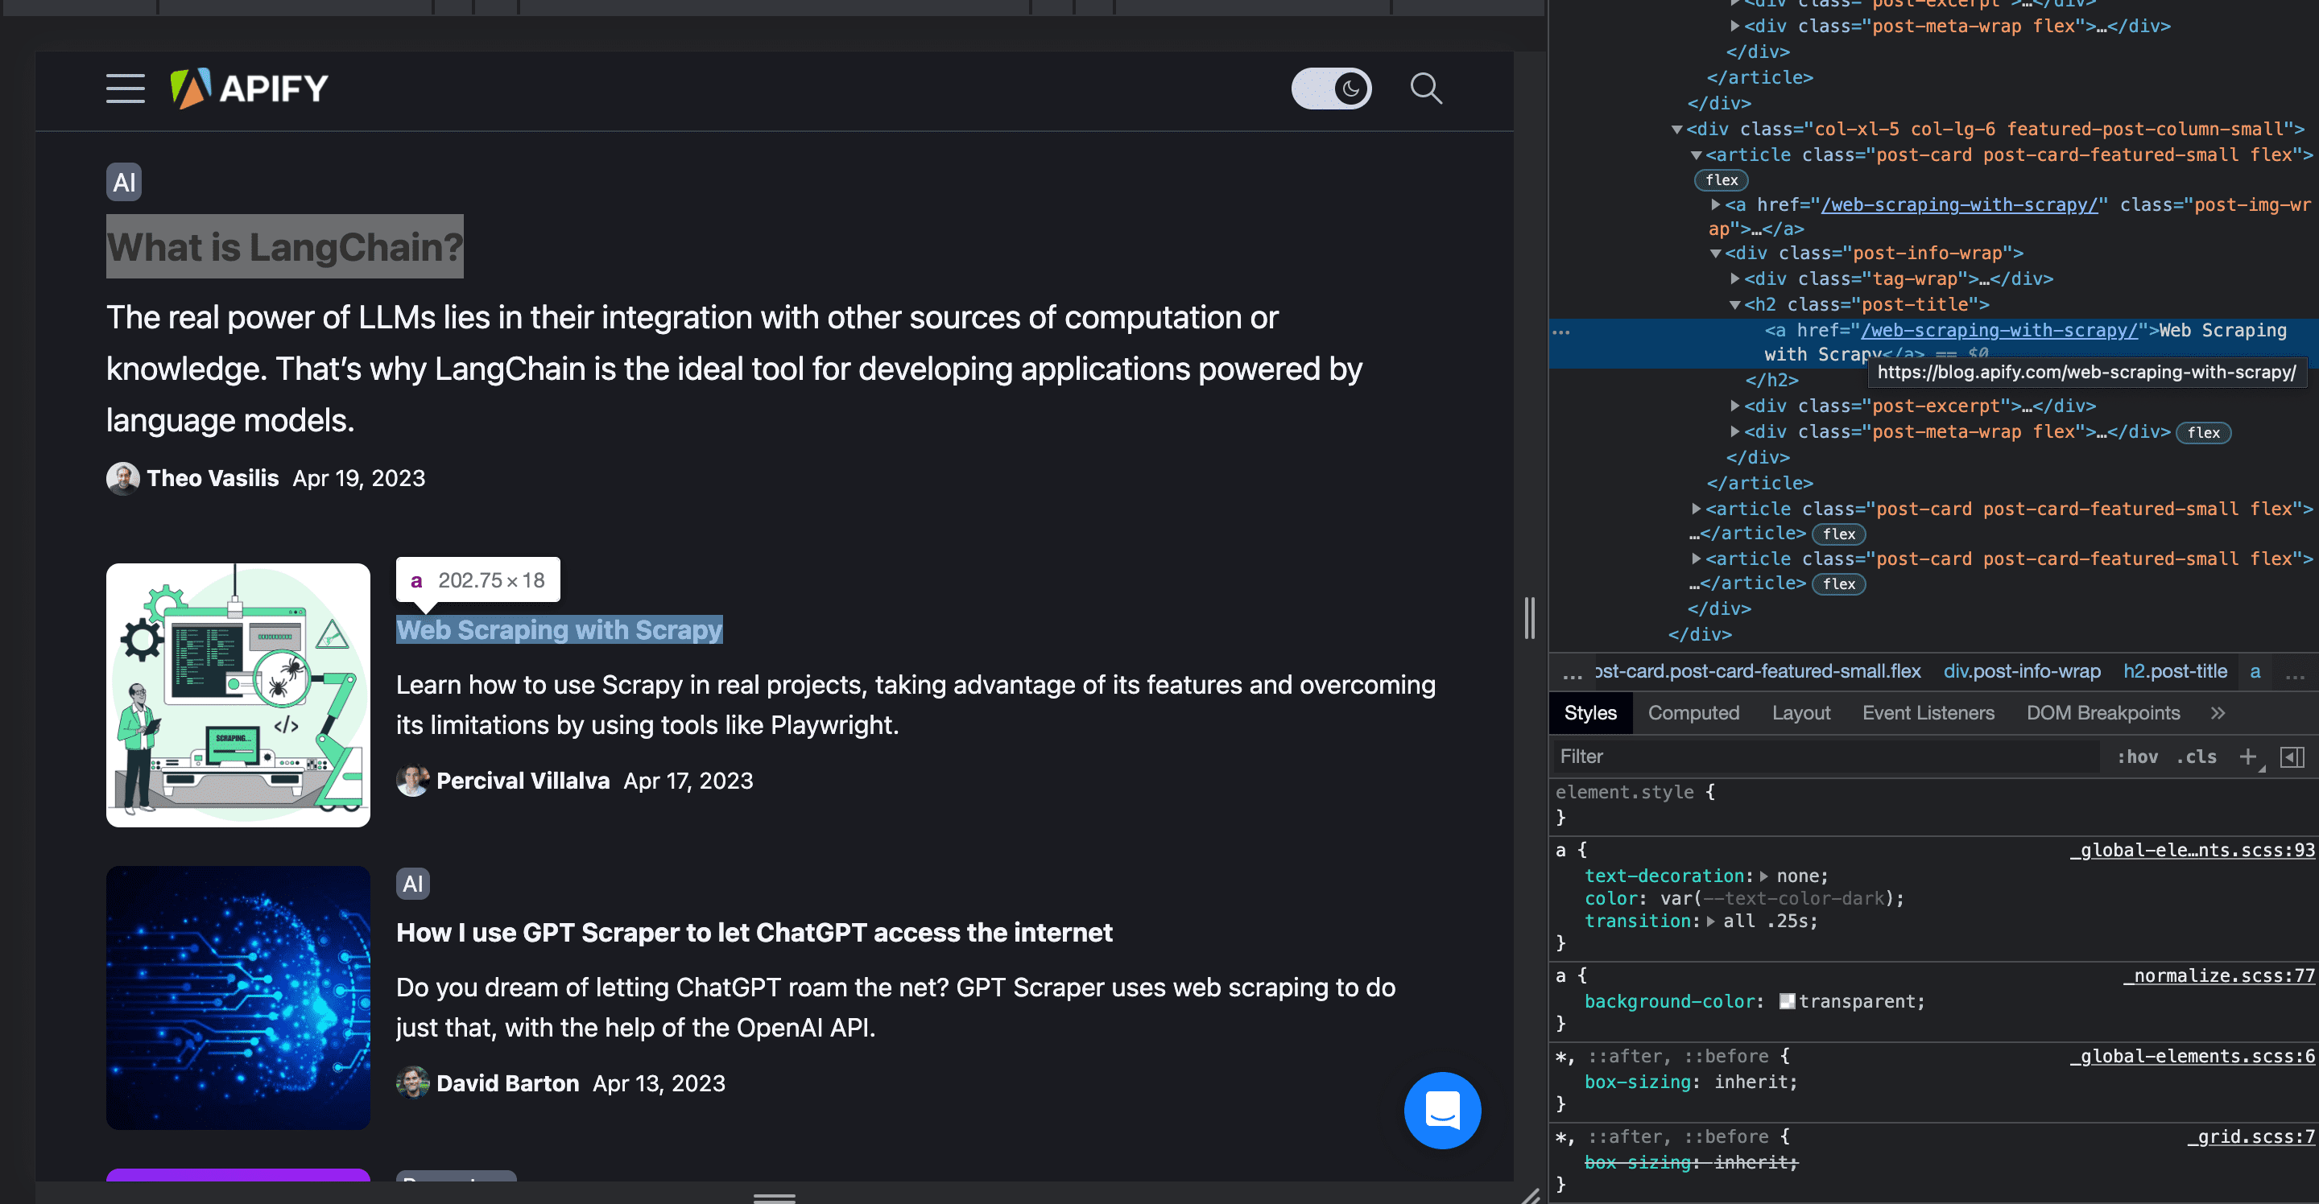This screenshot has height=1204, width=2319.
Task: Switch to the Computed tab
Action: pyautogui.click(x=1693, y=713)
